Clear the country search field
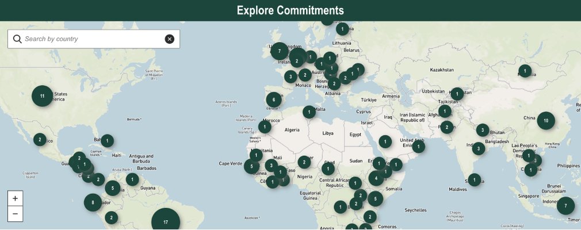 [x=169, y=39]
